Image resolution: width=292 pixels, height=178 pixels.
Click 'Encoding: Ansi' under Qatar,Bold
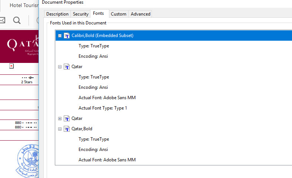click(x=93, y=150)
